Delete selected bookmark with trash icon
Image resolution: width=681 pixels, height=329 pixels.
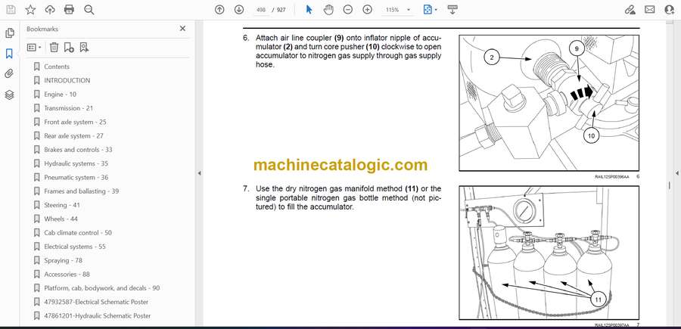(x=54, y=47)
